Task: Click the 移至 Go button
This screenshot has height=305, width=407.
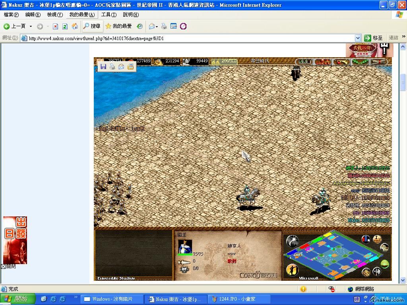Action: pyautogui.click(x=373, y=38)
